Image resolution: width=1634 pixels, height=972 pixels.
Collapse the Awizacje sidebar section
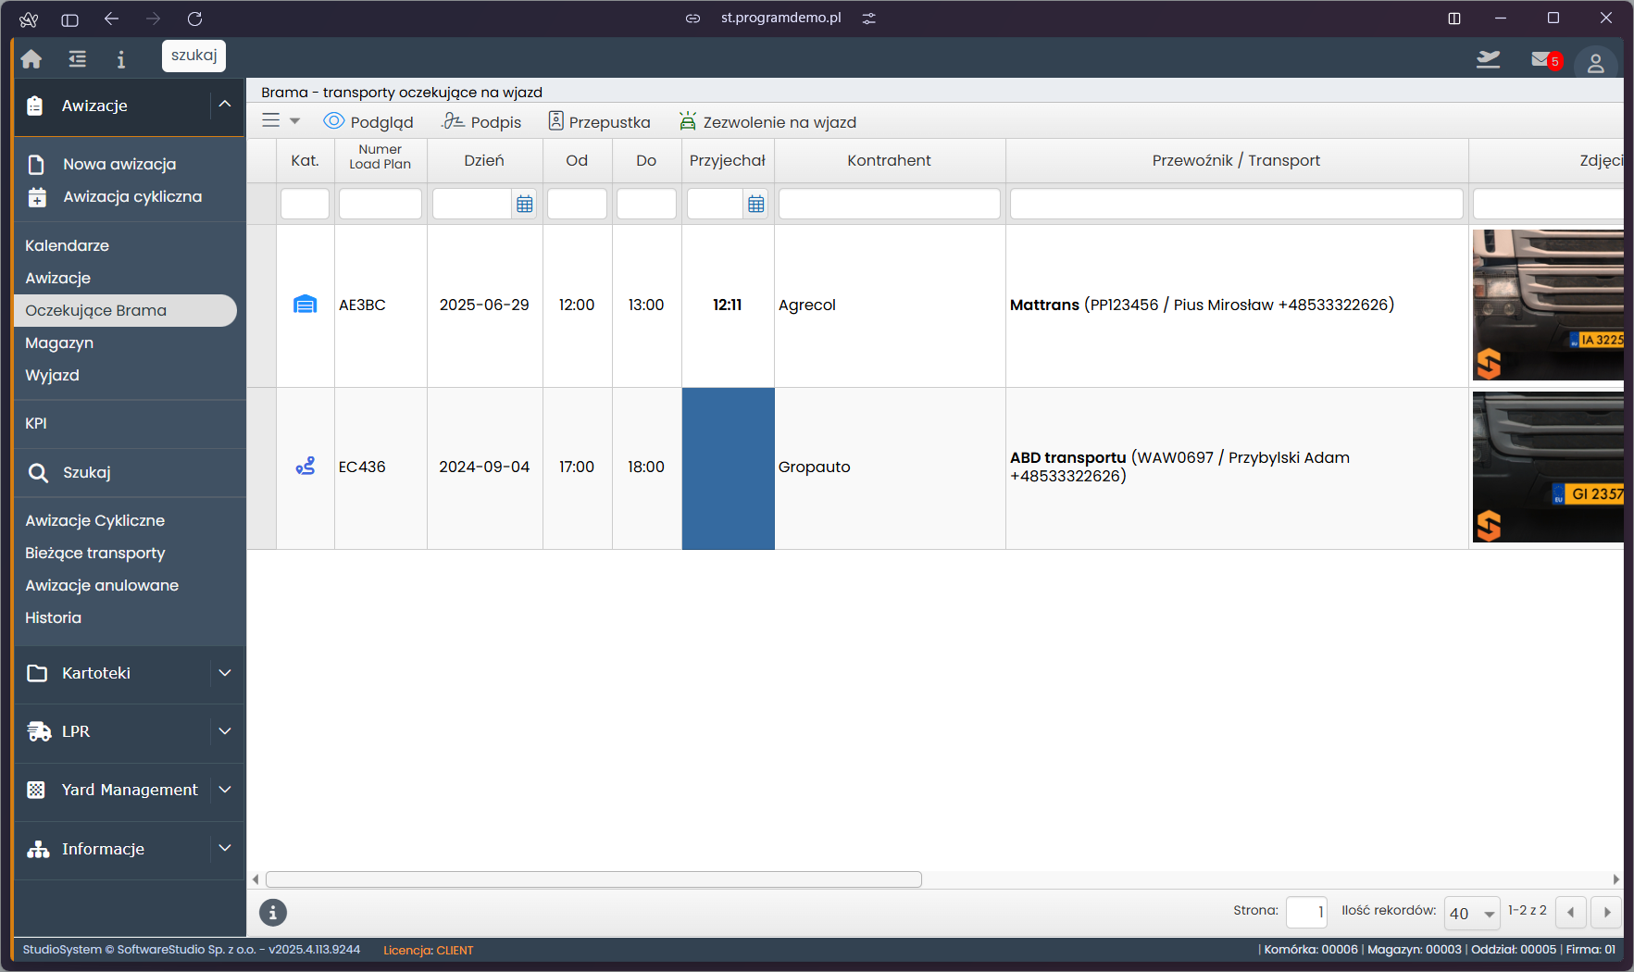[x=225, y=105]
